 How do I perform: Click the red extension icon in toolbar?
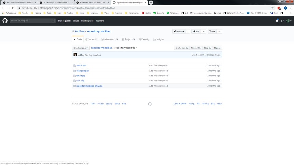click(279, 8)
